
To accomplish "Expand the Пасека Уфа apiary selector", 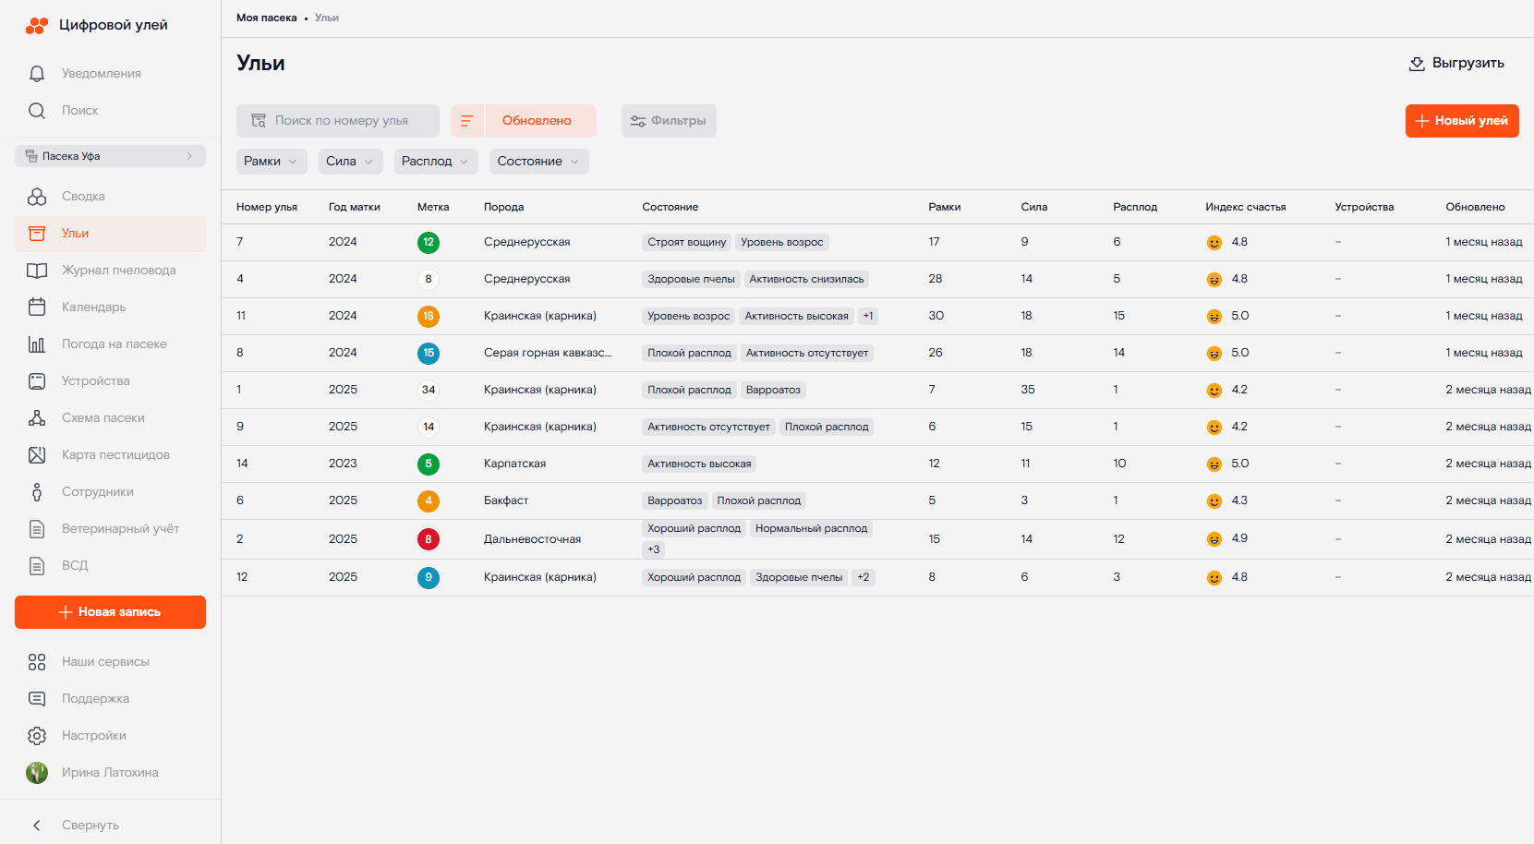I will click(x=110, y=156).
